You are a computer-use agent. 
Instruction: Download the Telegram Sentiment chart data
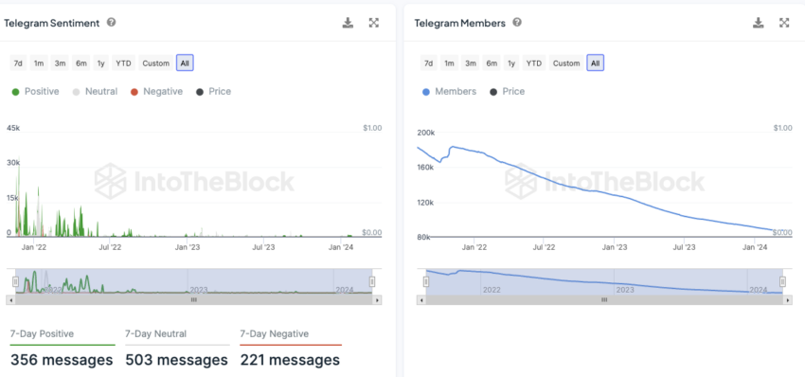(349, 23)
